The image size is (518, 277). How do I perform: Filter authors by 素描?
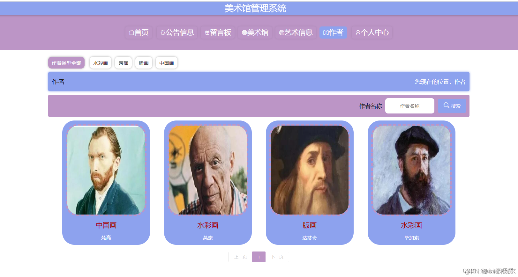(124, 63)
